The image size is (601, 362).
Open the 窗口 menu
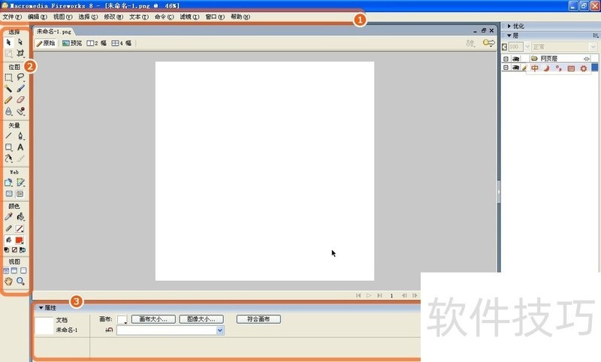(215, 17)
